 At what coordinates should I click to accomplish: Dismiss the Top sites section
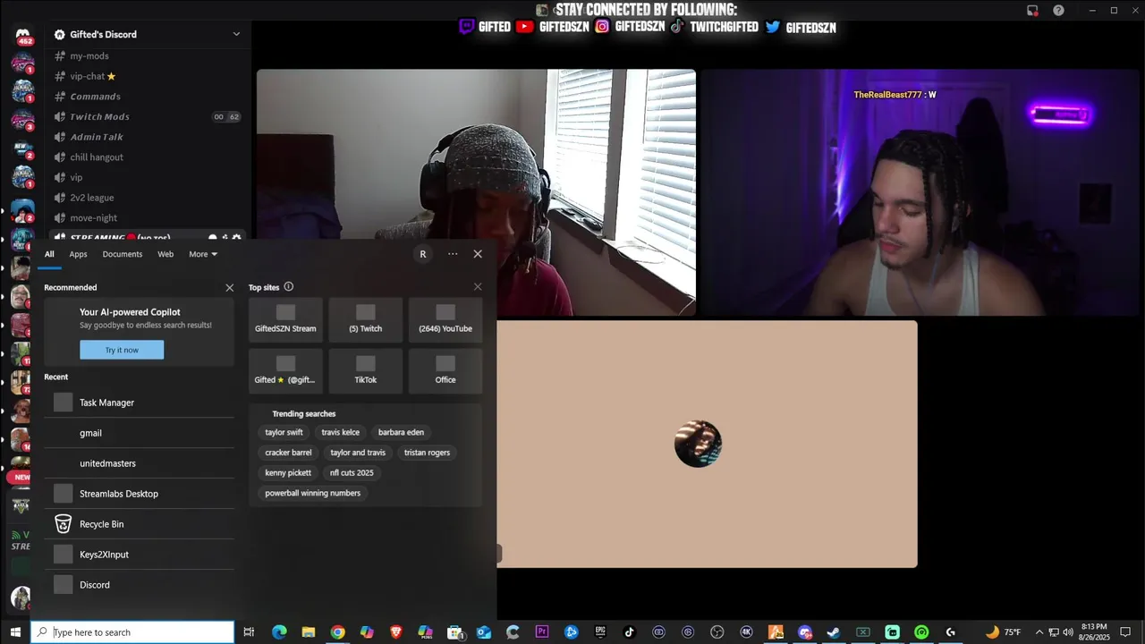coord(478,287)
